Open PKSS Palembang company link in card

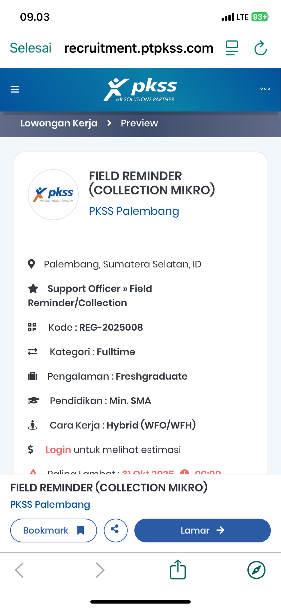pos(134,211)
